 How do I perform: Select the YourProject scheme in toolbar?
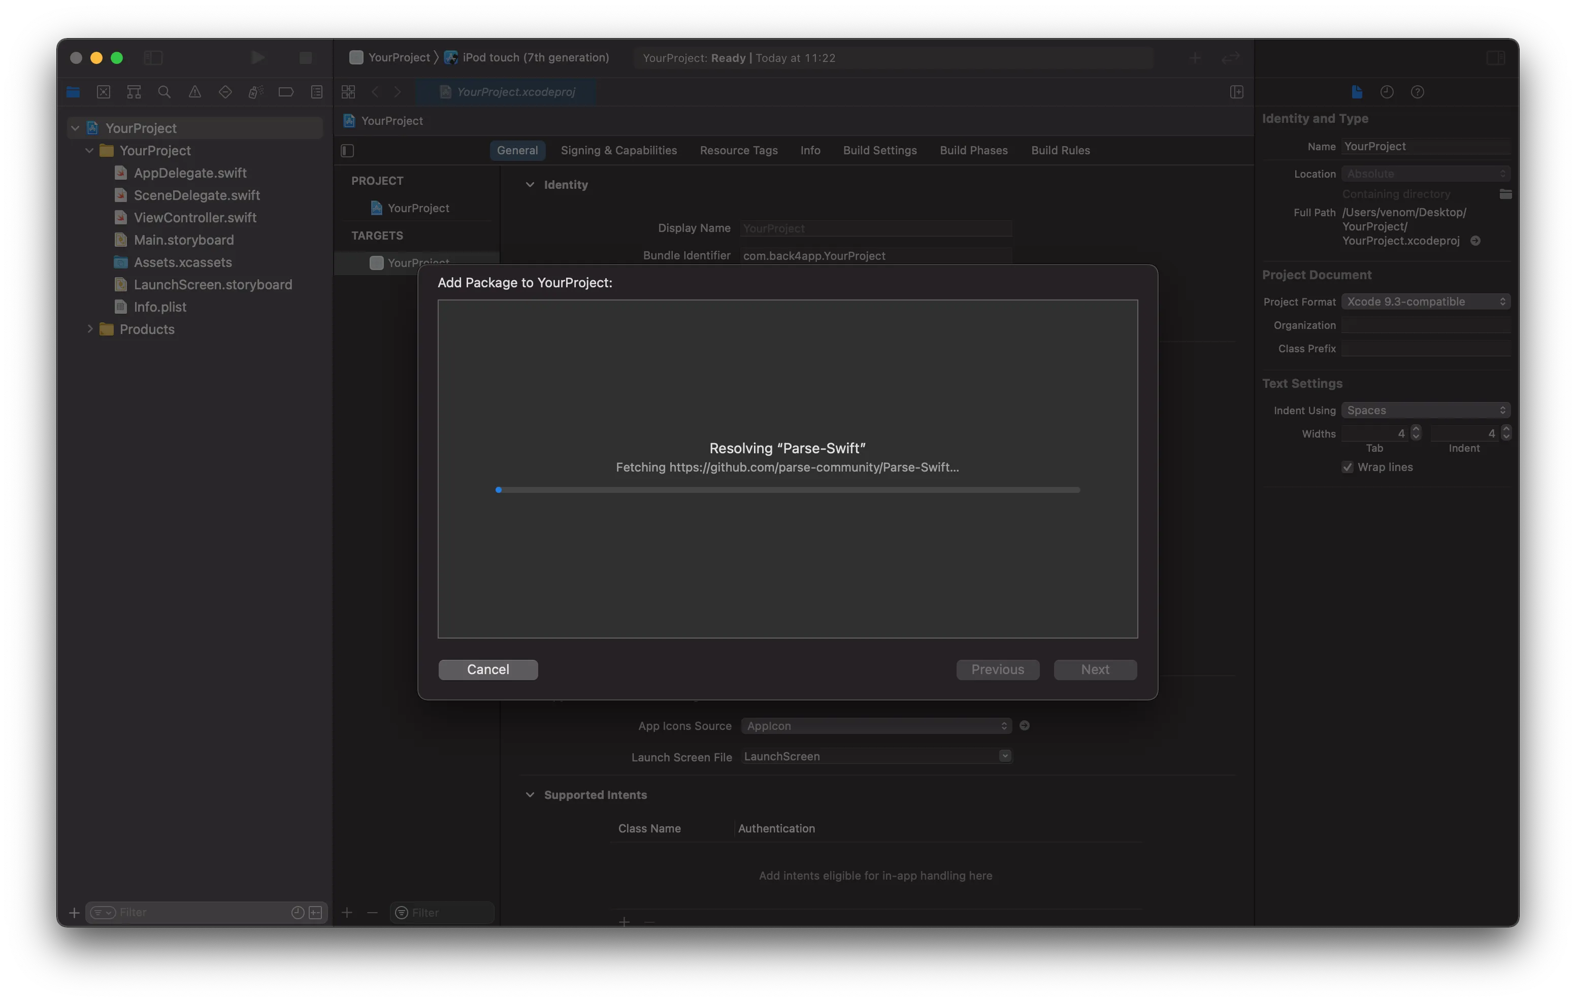(x=390, y=57)
